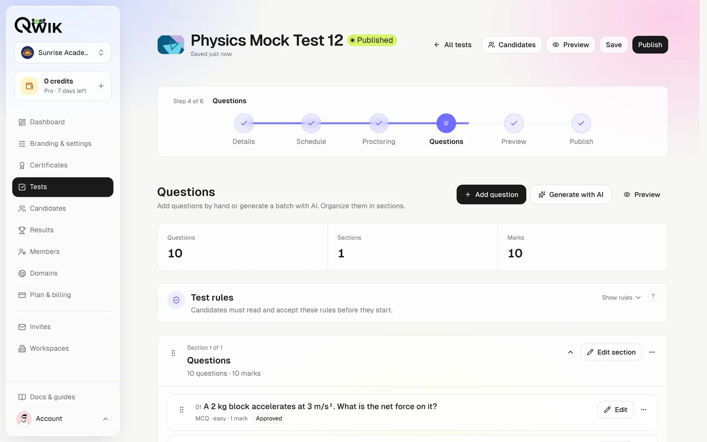707x442 pixels.
Task: Collapse the Questions section chevron
Action: [570, 352]
